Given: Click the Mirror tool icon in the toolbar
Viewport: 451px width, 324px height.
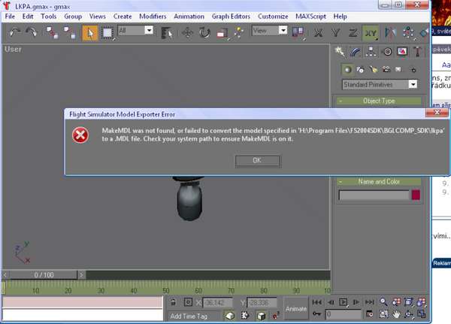Looking at the screenshot, I should click(390, 32).
